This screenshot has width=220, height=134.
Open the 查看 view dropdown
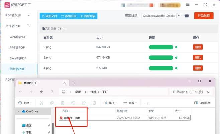[130, 103]
